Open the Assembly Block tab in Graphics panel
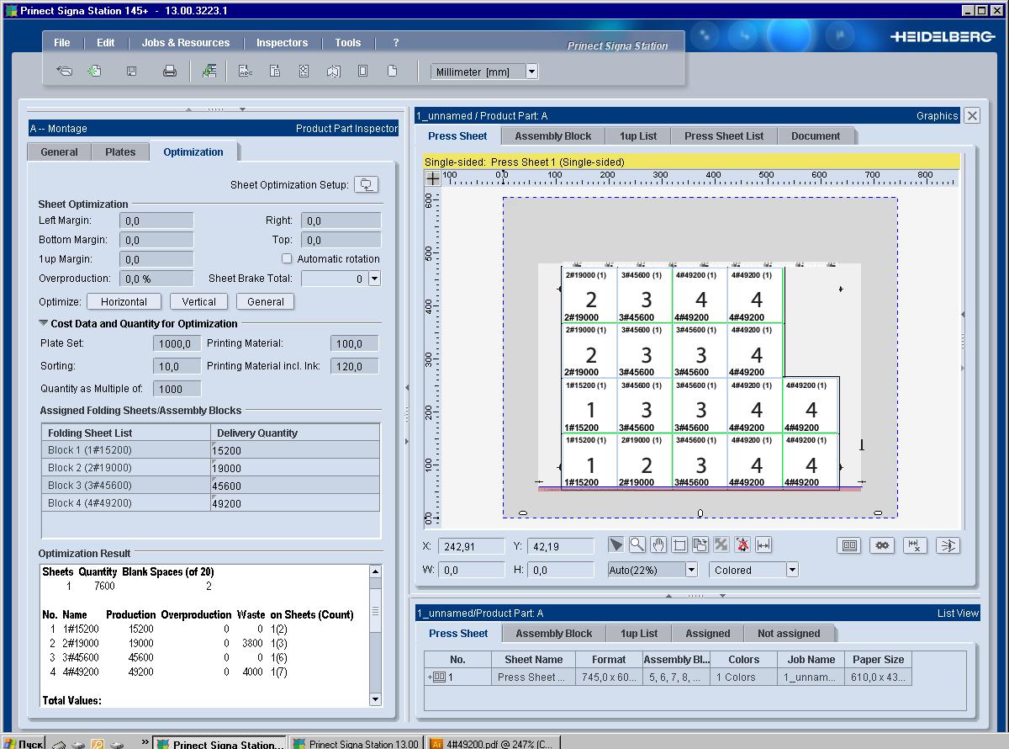Screen dimensions: 1009x749 (x=553, y=136)
